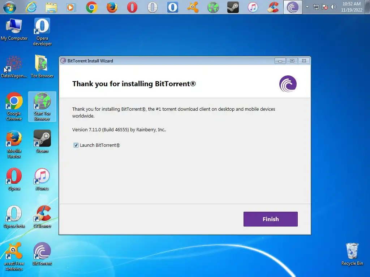Click the volume speaker tray icon
The height and width of the screenshot is (277, 370).
(x=334, y=7)
